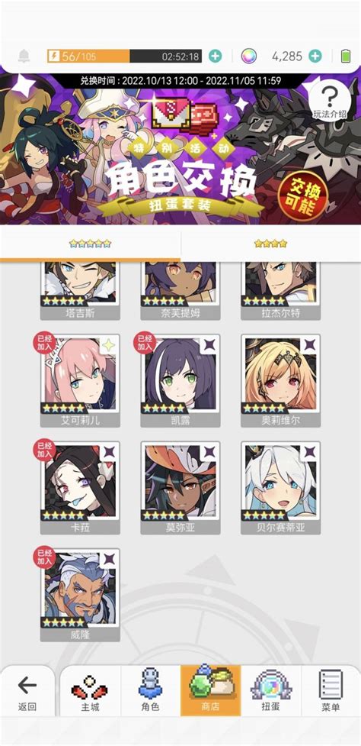This screenshot has width=361, height=746.
Task: Open the 玩法介绍 help question mark
Action: pos(330,102)
